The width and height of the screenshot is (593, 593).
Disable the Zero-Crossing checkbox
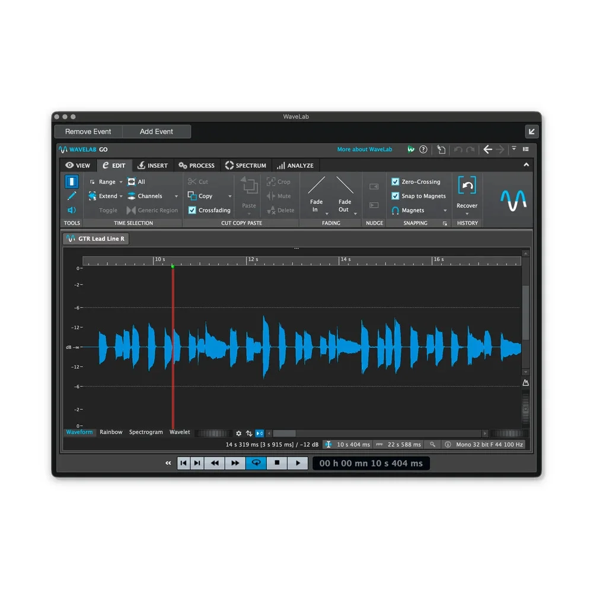(395, 182)
